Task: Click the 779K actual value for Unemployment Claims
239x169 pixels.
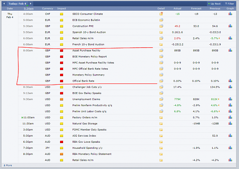Action: 177,99
